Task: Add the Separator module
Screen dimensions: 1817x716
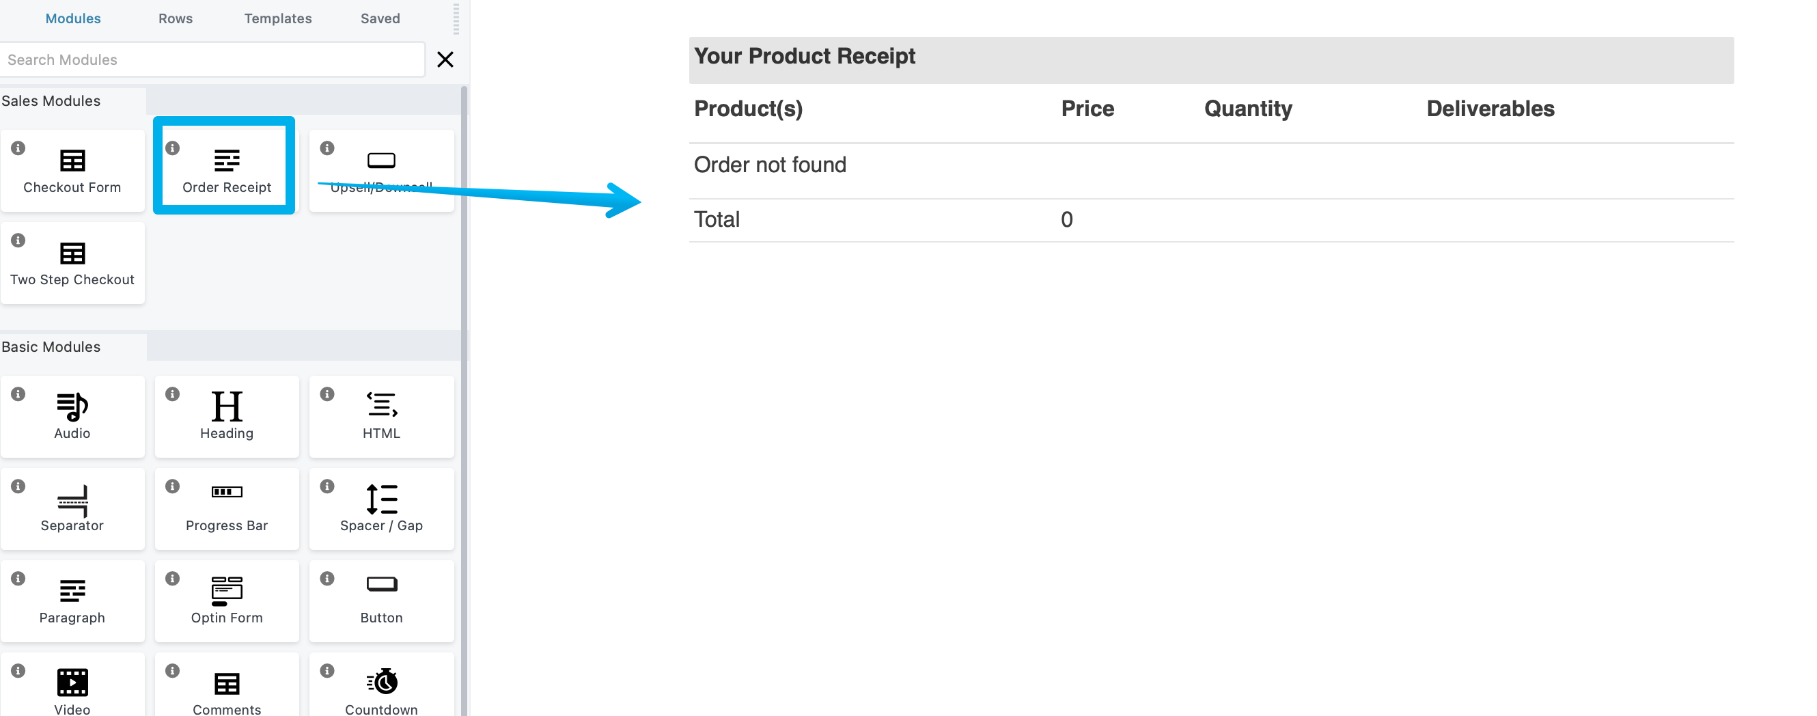Action: 72,508
